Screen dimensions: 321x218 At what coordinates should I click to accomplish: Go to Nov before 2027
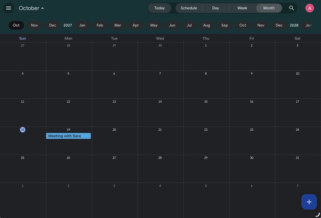point(34,25)
